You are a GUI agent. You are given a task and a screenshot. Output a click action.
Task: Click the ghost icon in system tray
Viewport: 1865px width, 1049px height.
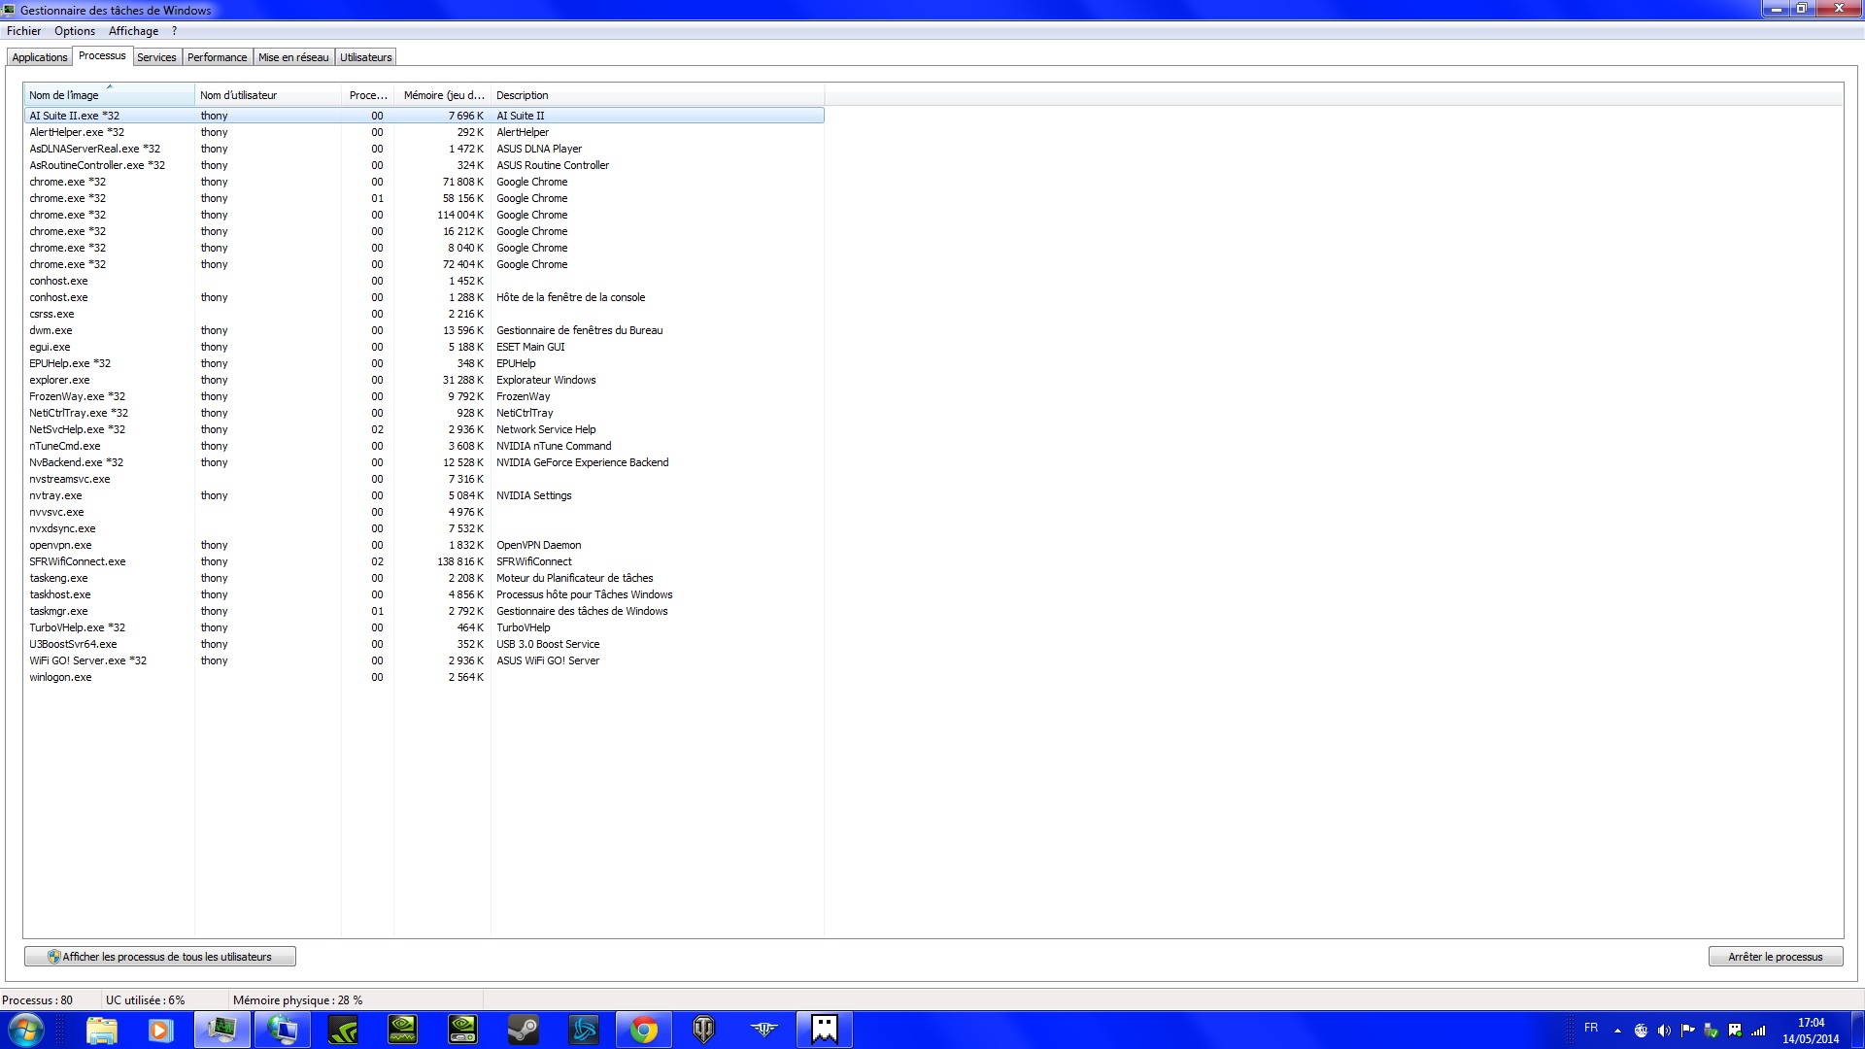[x=1735, y=1031]
